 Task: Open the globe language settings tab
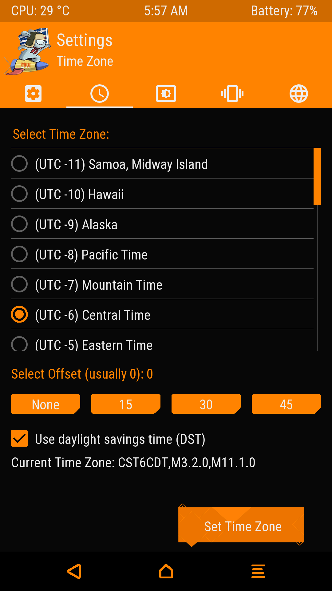point(299,94)
